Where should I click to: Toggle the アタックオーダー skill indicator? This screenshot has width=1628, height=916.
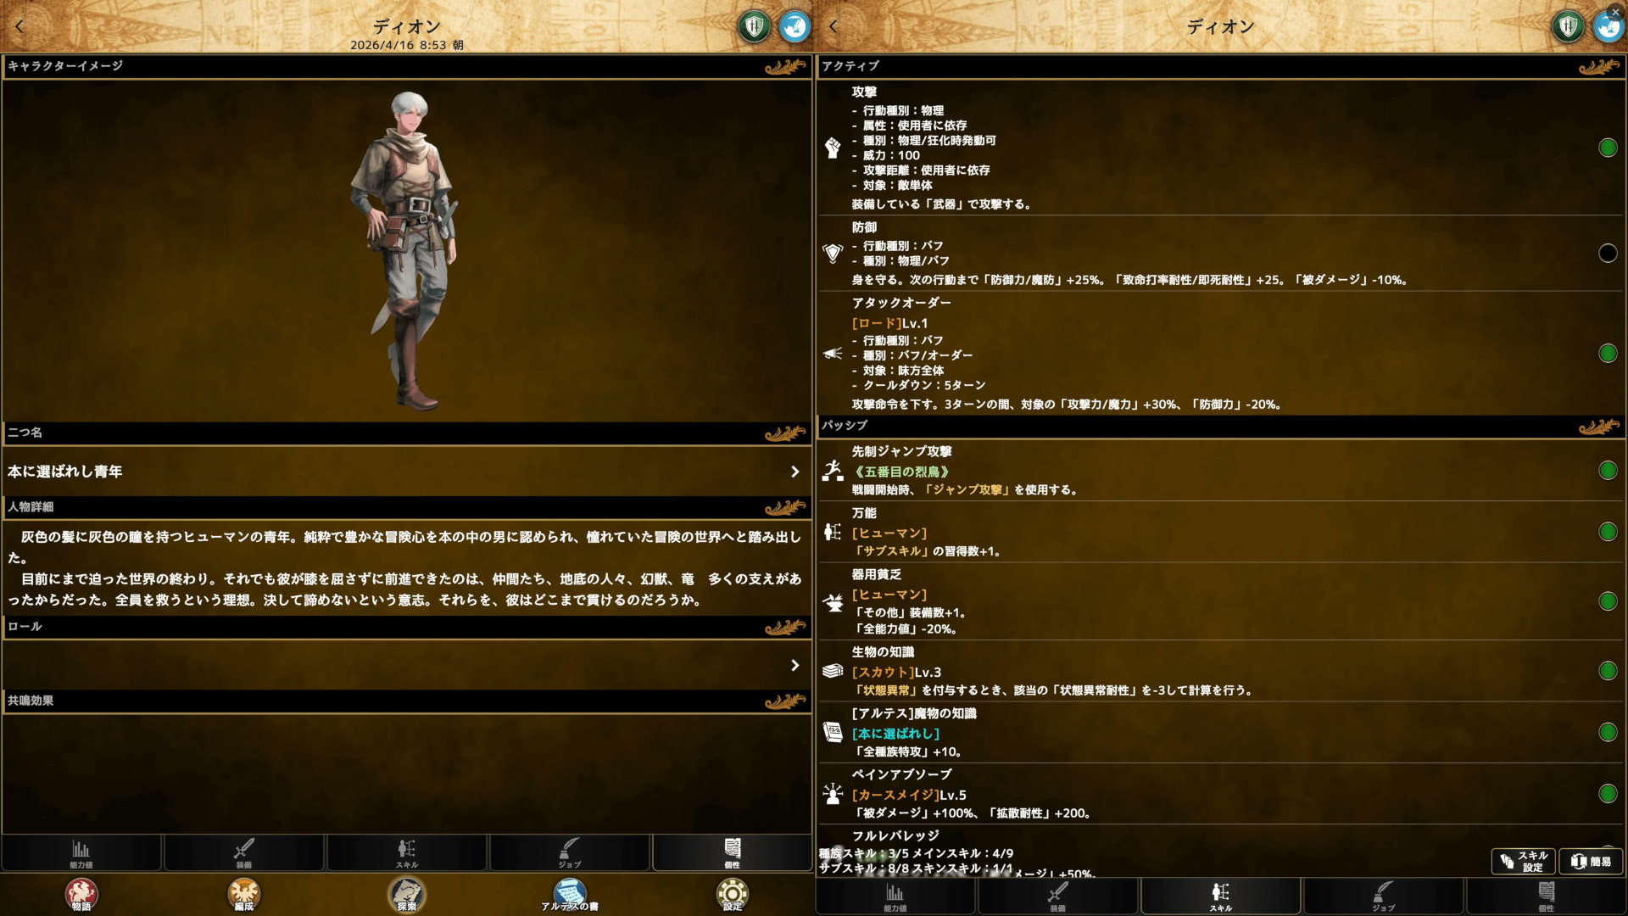[1607, 353]
